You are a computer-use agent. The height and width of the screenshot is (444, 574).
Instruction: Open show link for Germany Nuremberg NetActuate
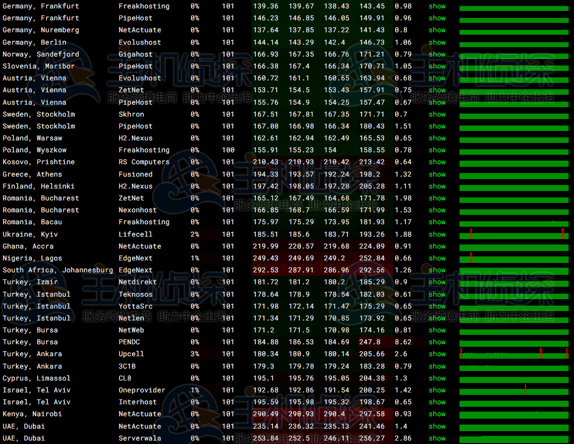coord(437,30)
